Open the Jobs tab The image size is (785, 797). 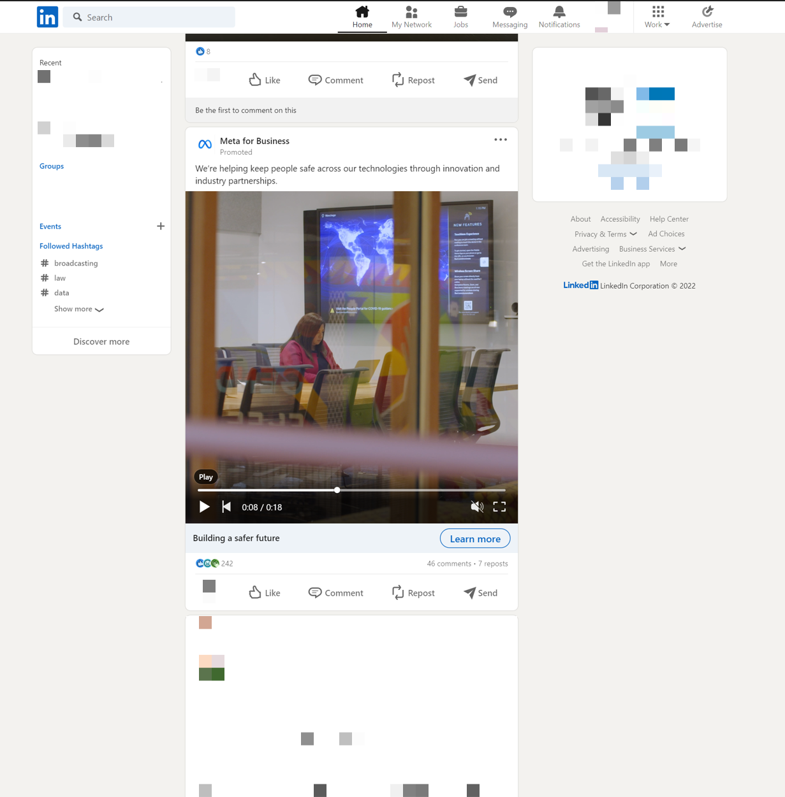(460, 17)
